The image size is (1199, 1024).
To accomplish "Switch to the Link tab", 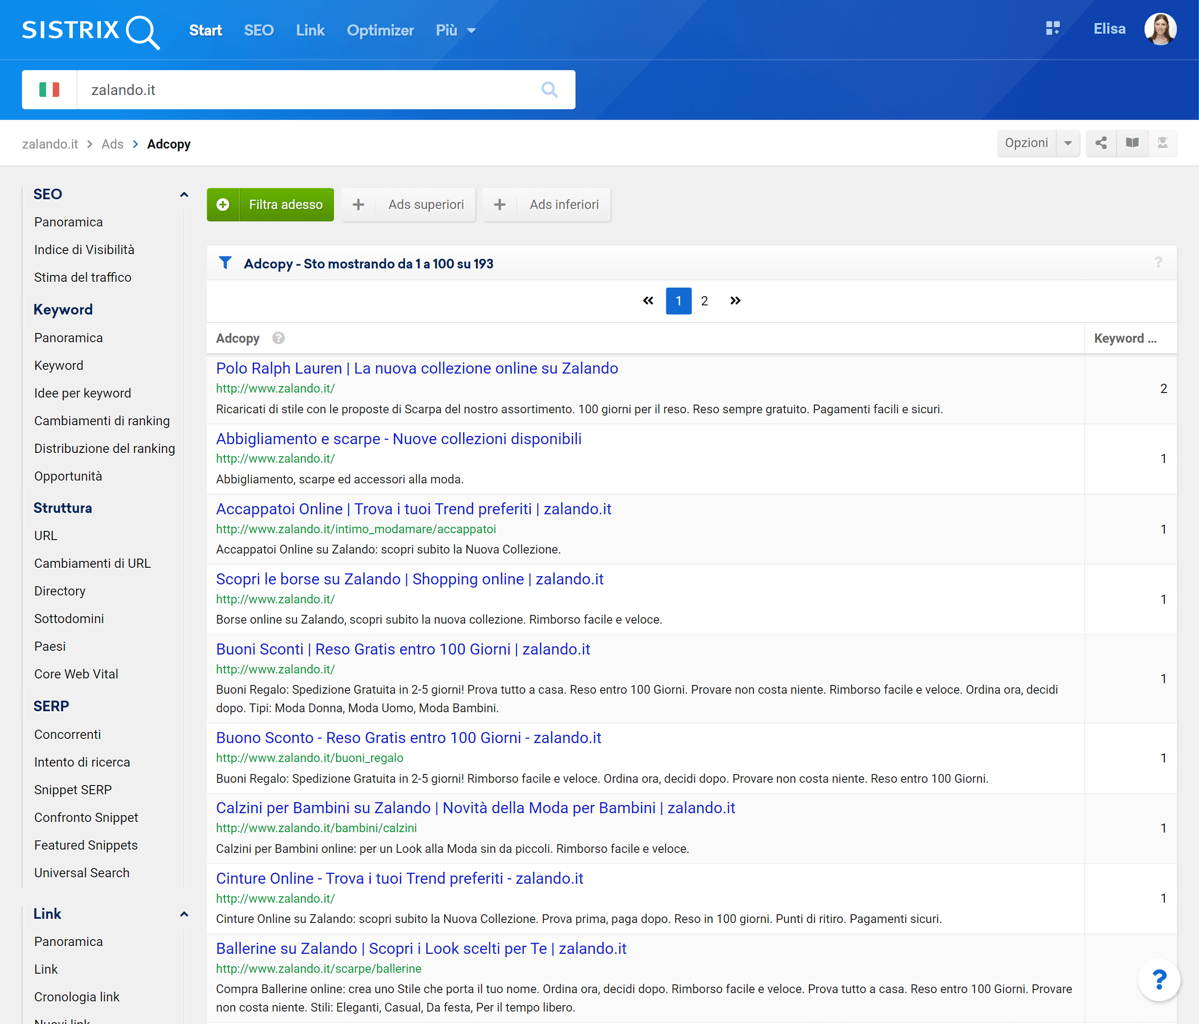I will (310, 30).
